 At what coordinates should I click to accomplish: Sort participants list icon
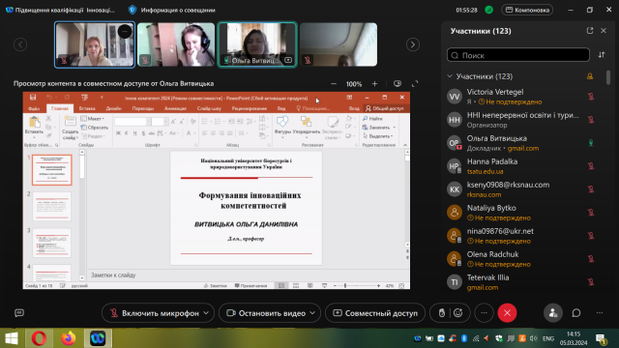click(602, 55)
